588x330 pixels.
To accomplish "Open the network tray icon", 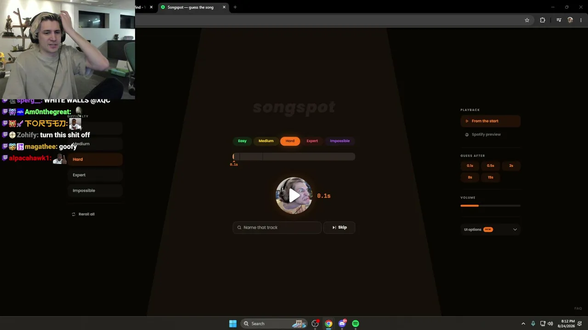I will point(543,324).
